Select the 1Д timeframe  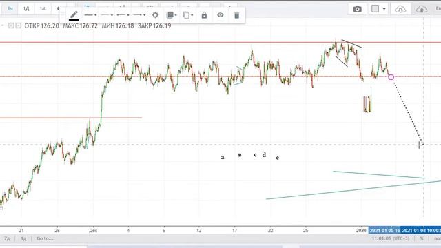point(26,9)
